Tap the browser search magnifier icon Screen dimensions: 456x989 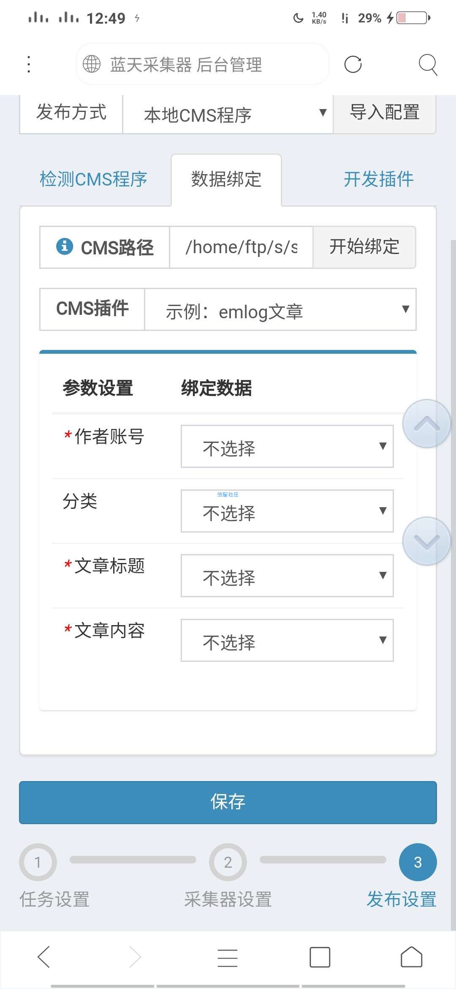click(x=428, y=65)
